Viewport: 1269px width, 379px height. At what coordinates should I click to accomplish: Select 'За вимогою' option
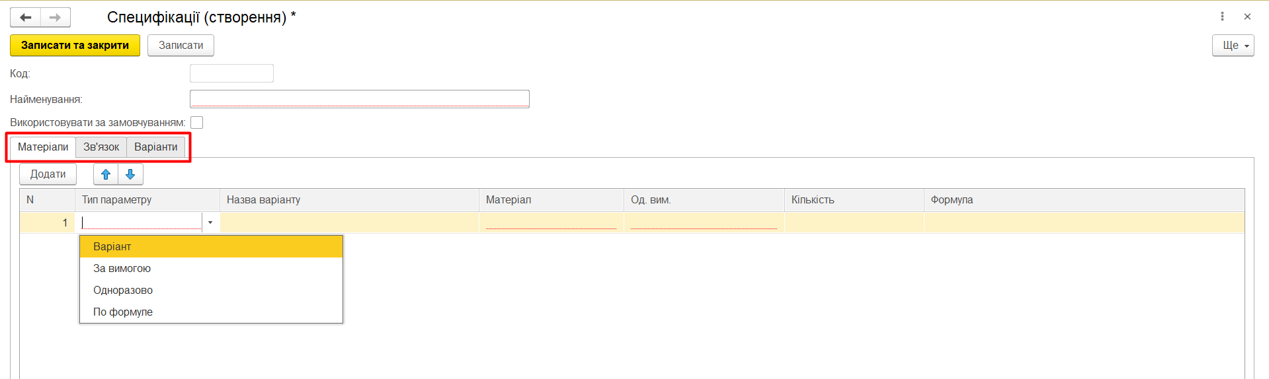coord(122,269)
